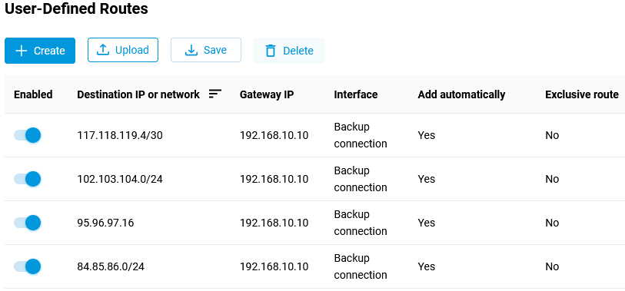625x291 pixels.
Task: Click Backup connection in the 84.85.86.0/24 row
Action: [x=361, y=266]
